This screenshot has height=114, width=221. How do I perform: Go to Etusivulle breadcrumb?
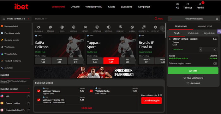tap(39, 19)
